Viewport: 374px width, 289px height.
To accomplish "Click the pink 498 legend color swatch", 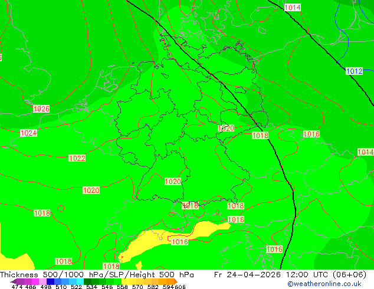I will click(42, 281).
